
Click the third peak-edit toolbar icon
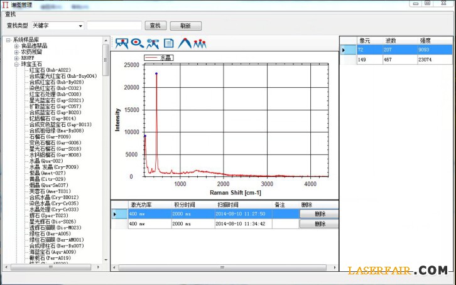(153, 43)
